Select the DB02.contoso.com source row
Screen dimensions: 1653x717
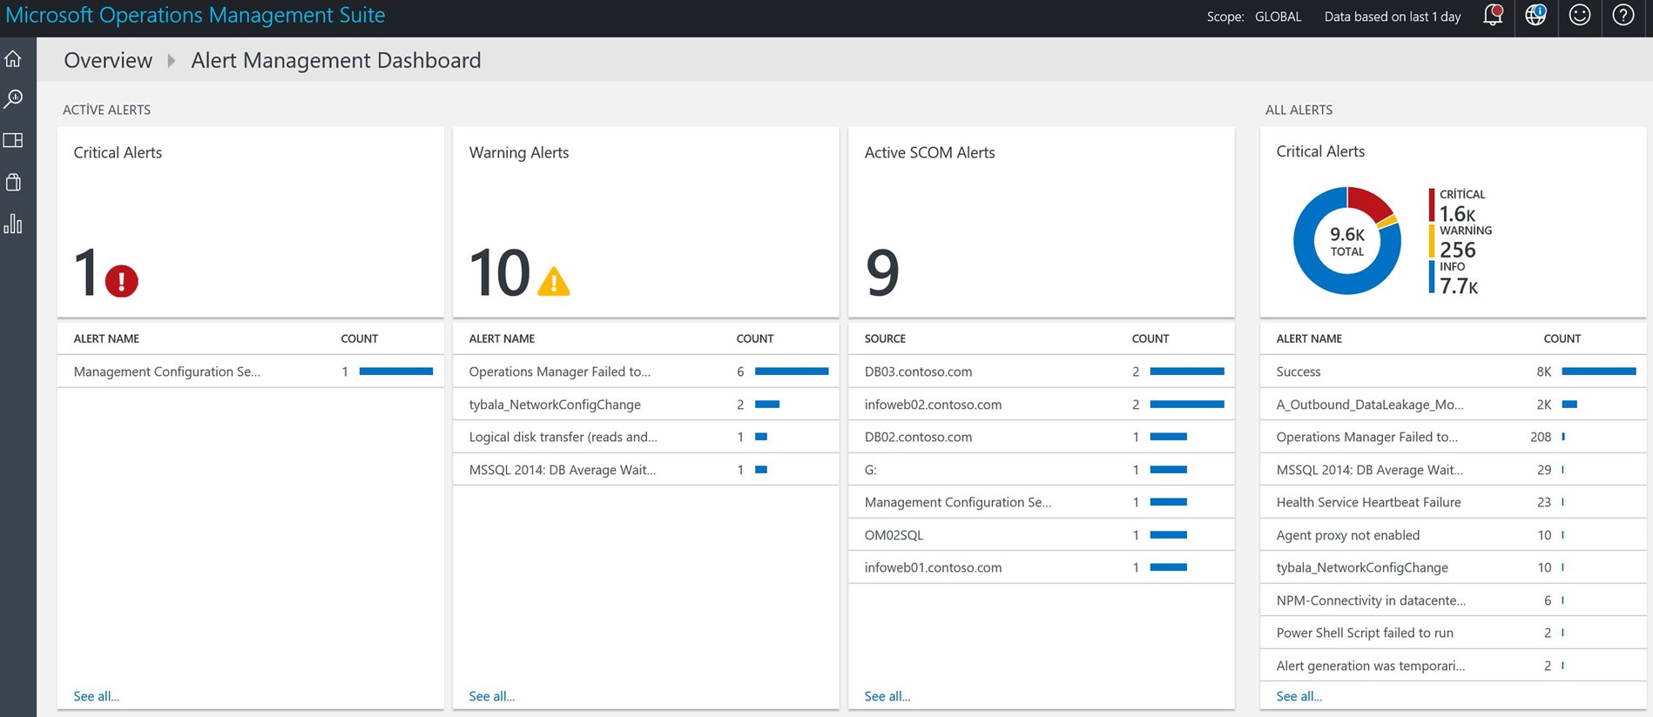tap(1042, 437)
